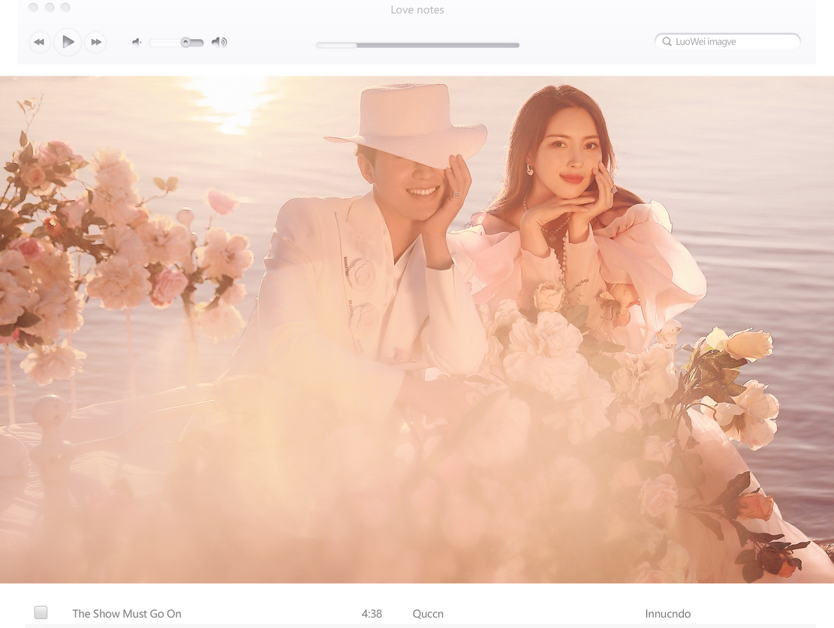Screen dimensions: 834x628
Task: Mute using the low volume speaker icon
Action: (137, 42)
